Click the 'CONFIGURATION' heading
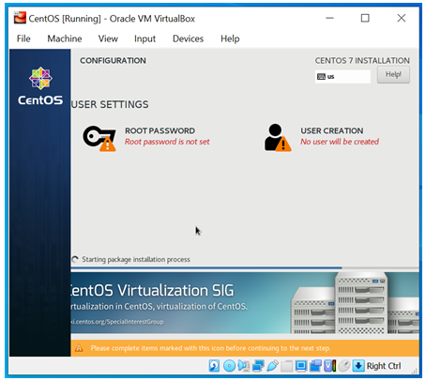Screen dimensions: 426x381 click(x=113, y=60)
